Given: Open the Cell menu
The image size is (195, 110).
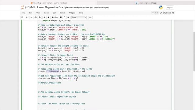Looking at the screenshot, I should pos(54,13).
